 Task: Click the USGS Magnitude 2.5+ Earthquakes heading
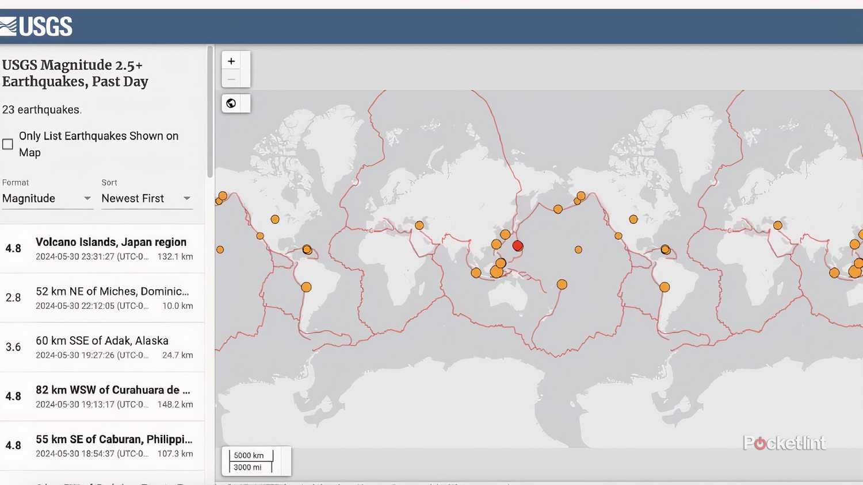[x=75, y=73]
